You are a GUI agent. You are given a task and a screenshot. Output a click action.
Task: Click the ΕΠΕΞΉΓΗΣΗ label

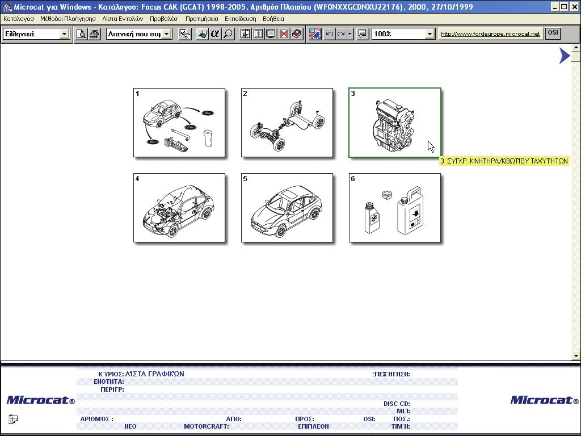tap(391, 375)
